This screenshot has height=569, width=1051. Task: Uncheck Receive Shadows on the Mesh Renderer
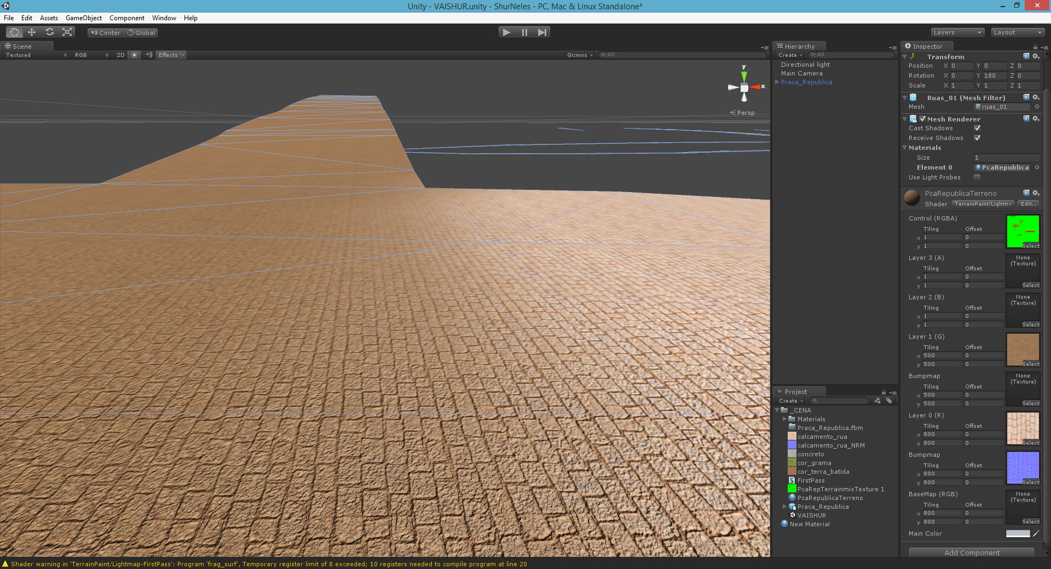977,138
